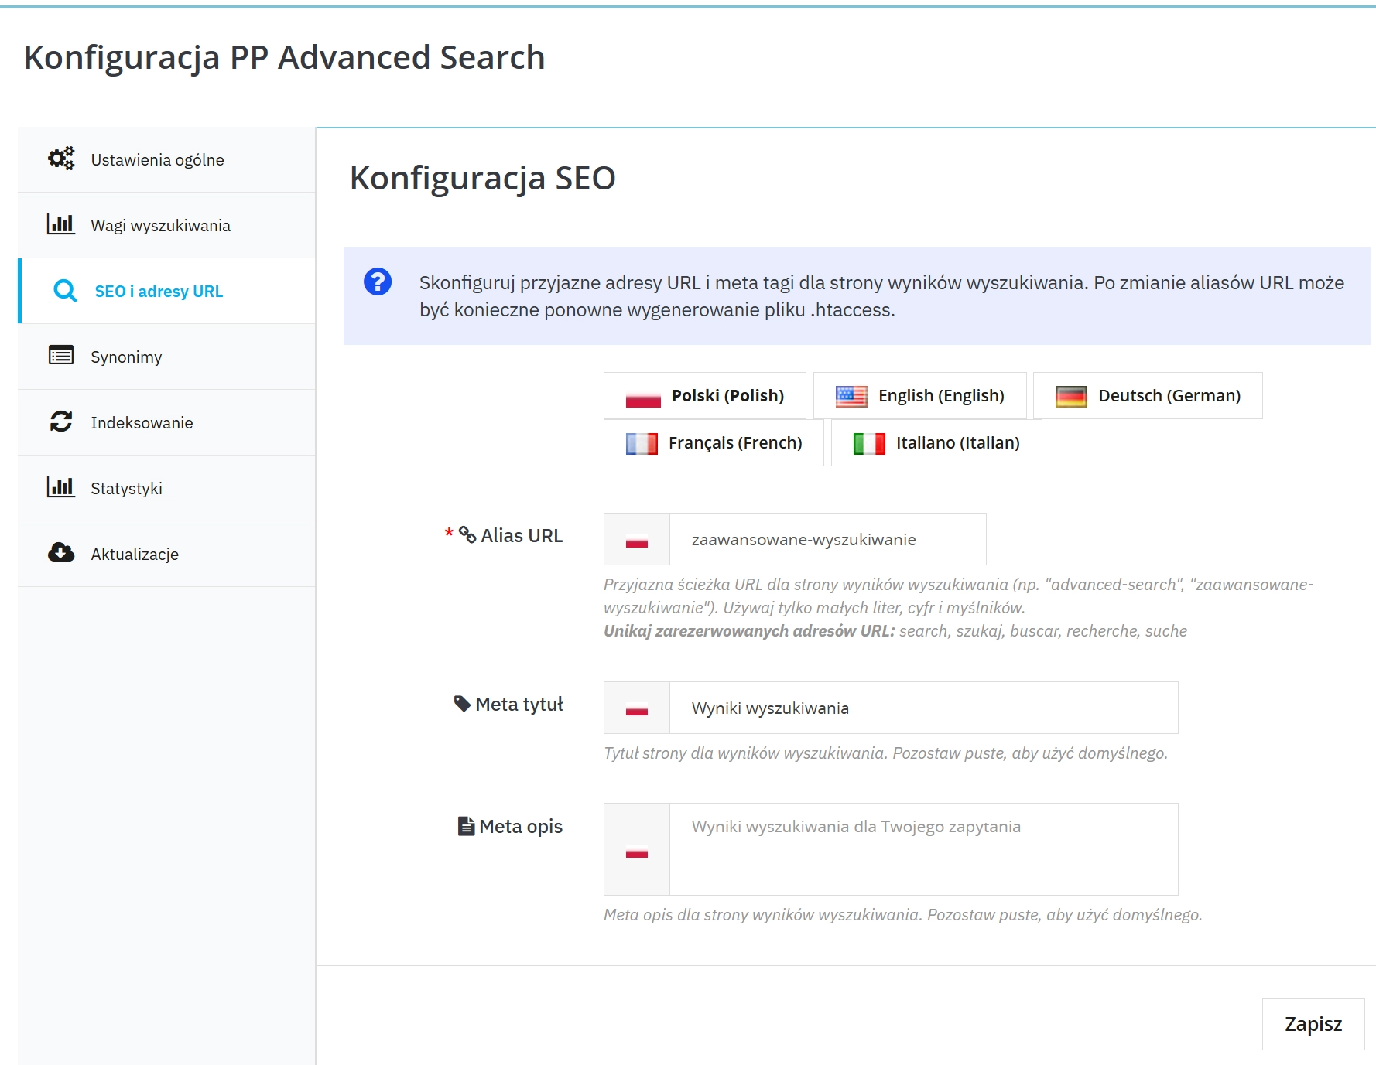Click the bar chart icon beside Wagi wyszukiwania
This screenshot has height=1065, width=1376.
click(x=61, y=224)
